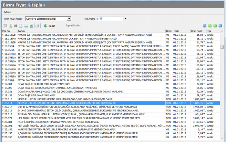The height and width of the screenshot is (142, 226).
Task: Go to next record with green arrow
Action: pyautogui.click(x=215, y=26)
